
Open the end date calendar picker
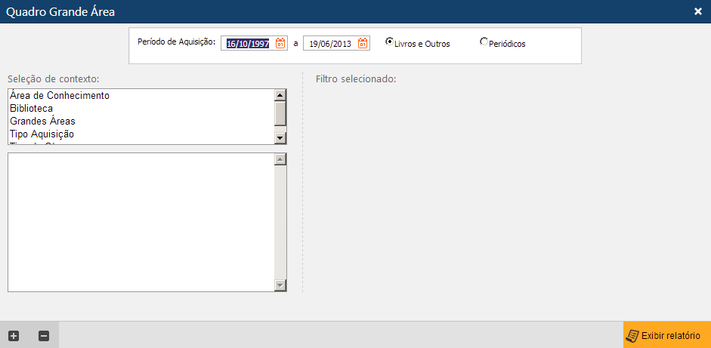click(363, 44)
